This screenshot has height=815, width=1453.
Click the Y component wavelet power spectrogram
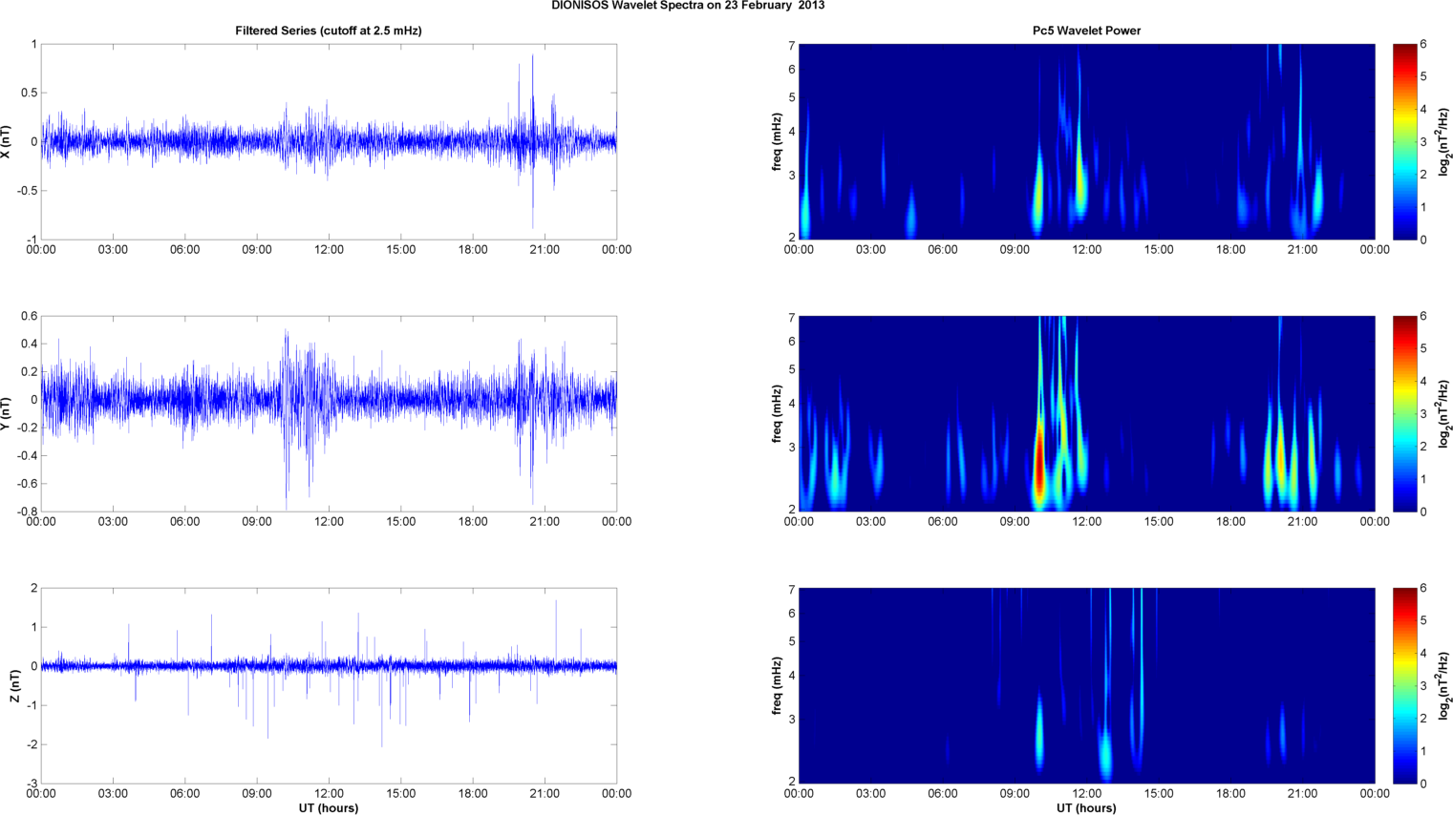[1086, 413]
